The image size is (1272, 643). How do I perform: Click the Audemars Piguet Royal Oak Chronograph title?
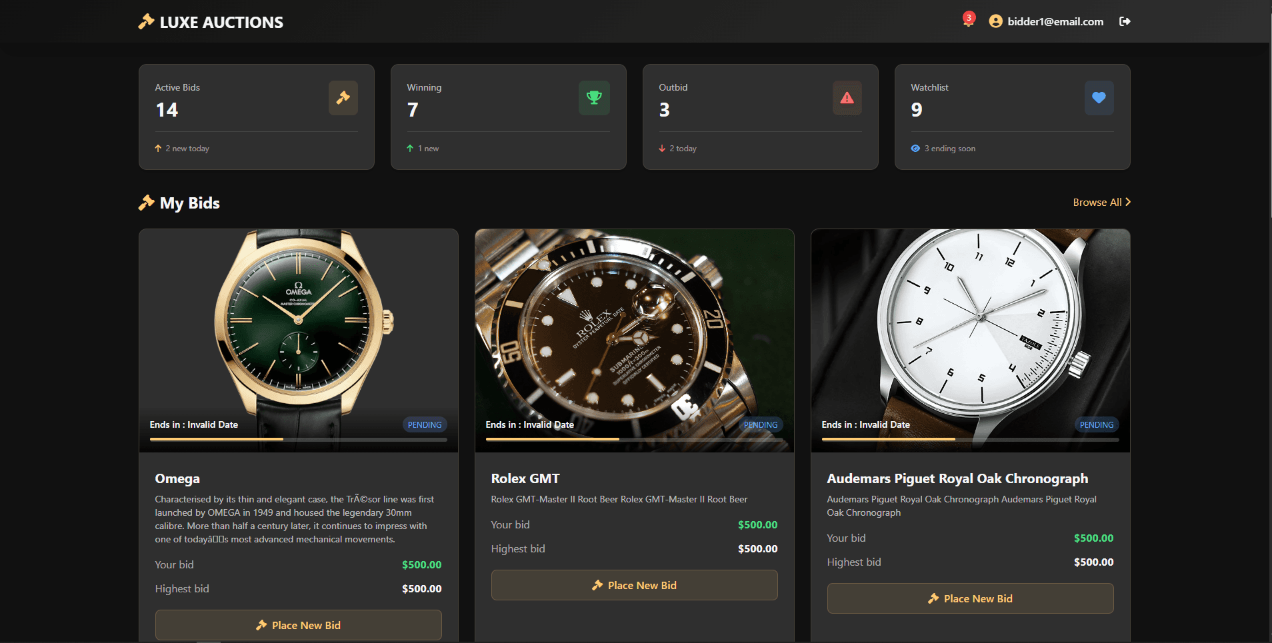[957, 478]
